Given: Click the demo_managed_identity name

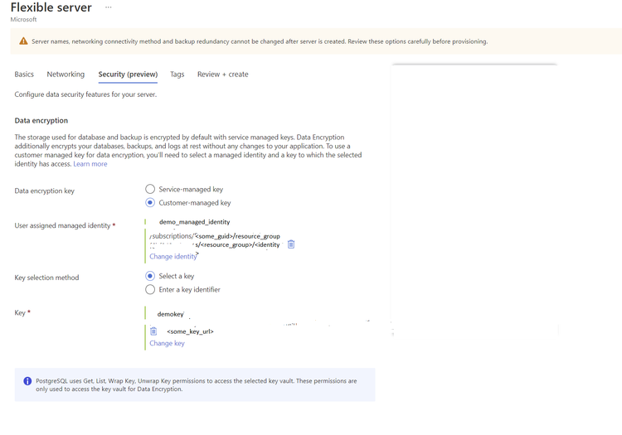Looking at the screenshot, I should coord(194,222).
